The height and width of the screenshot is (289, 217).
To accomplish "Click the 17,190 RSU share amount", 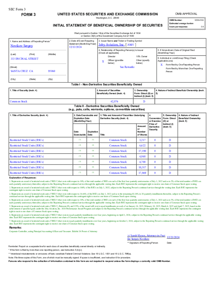I will pyautogui.click(x=142, y=151).
